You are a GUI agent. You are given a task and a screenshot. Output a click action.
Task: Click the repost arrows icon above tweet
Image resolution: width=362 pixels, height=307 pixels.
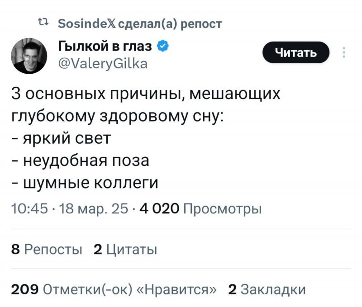click(43, 23)
